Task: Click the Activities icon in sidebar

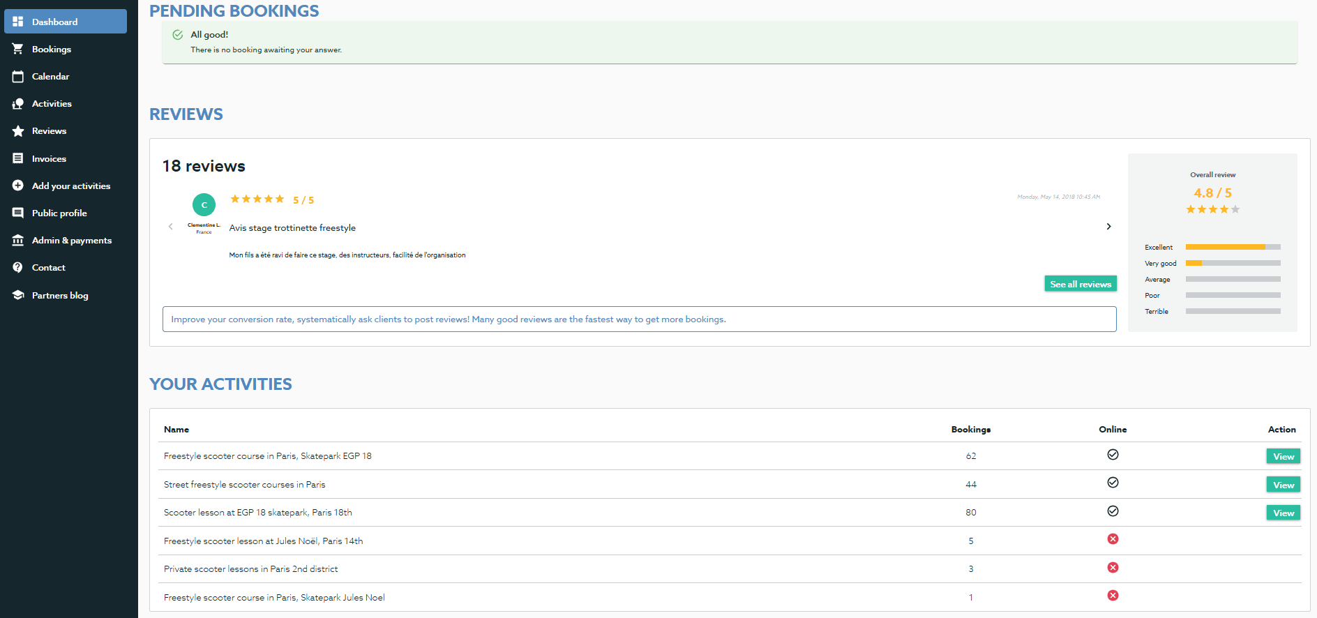Action: pyautogui.click(x=18, y=103)
